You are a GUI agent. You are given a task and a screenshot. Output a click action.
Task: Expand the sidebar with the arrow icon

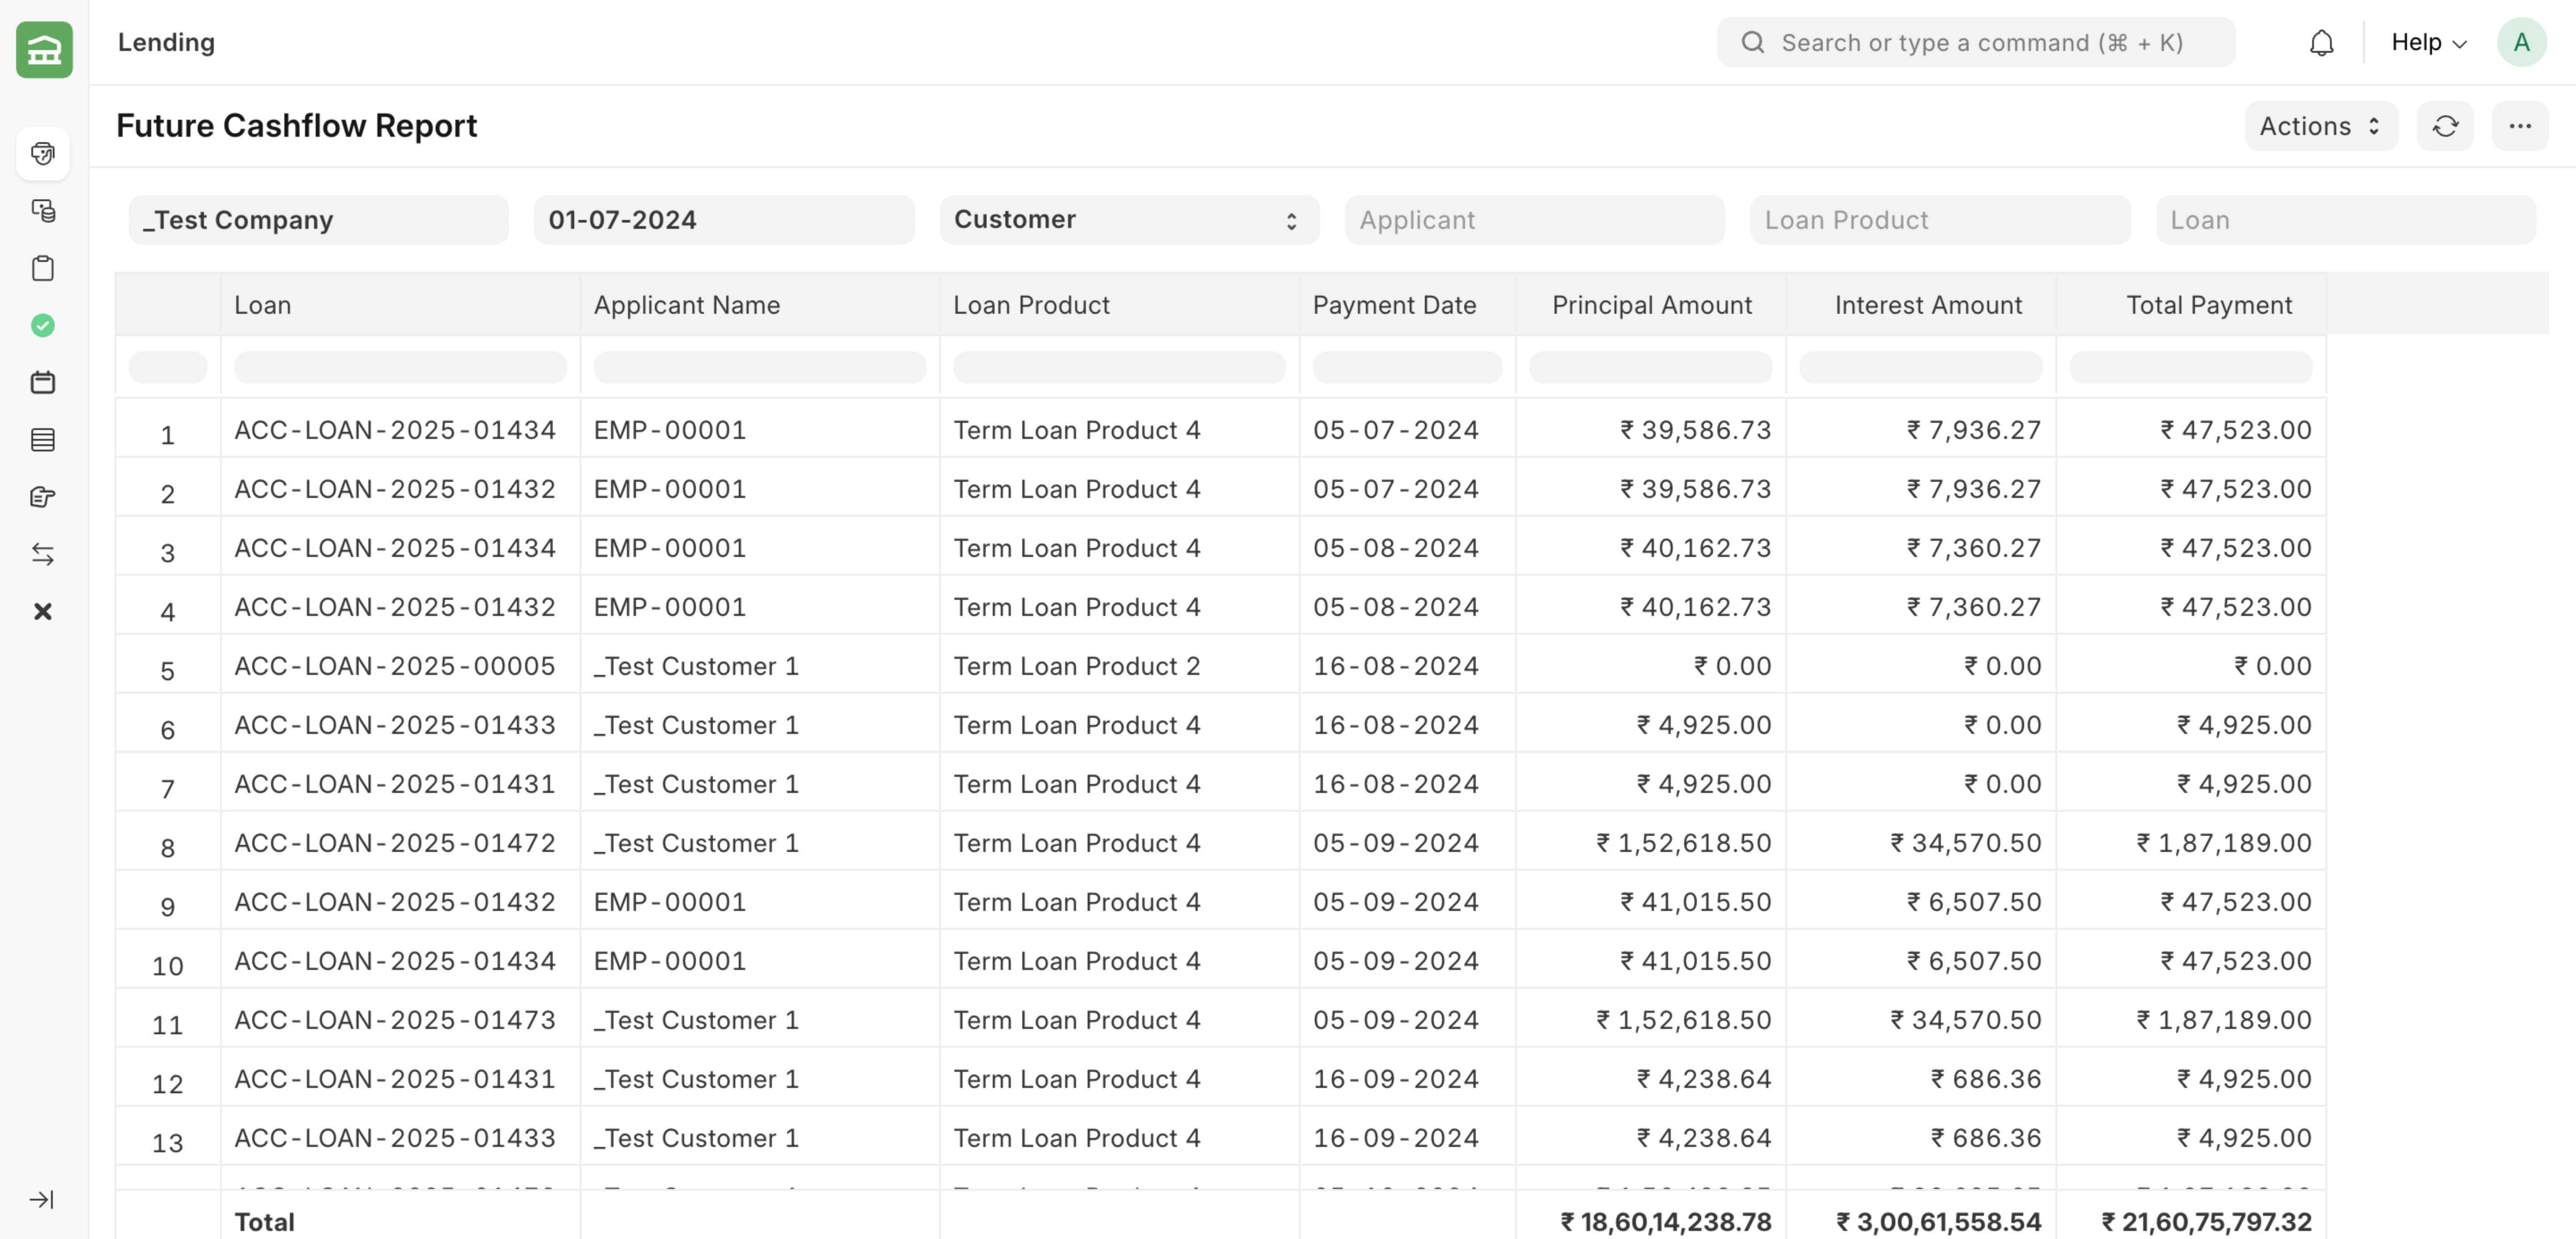[42, 1199]
